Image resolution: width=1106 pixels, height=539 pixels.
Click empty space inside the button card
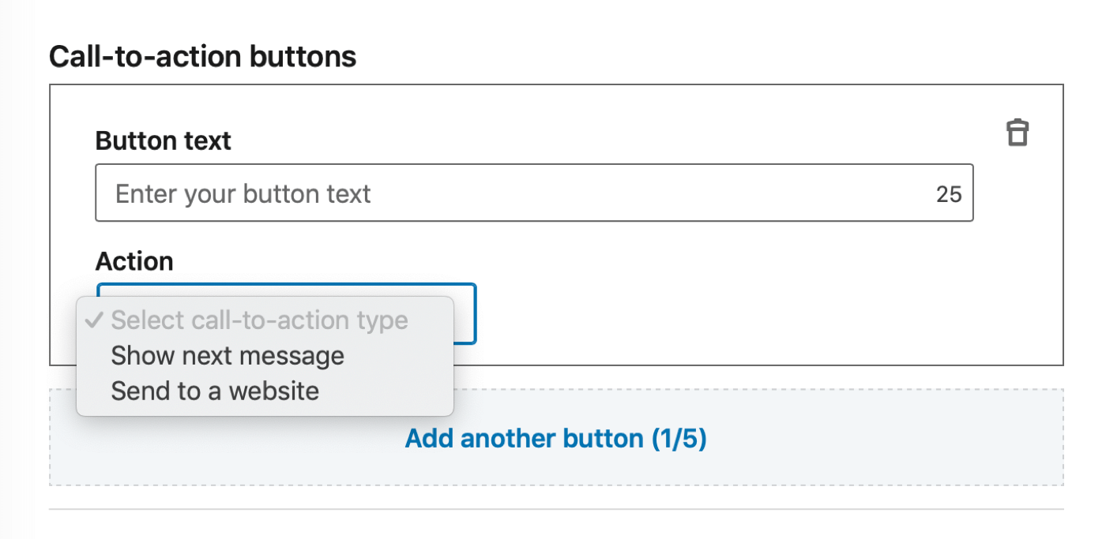(750, 300)
